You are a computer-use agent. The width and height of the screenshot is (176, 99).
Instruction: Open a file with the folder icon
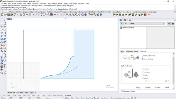pyautogui.click(x=5, y=15)
